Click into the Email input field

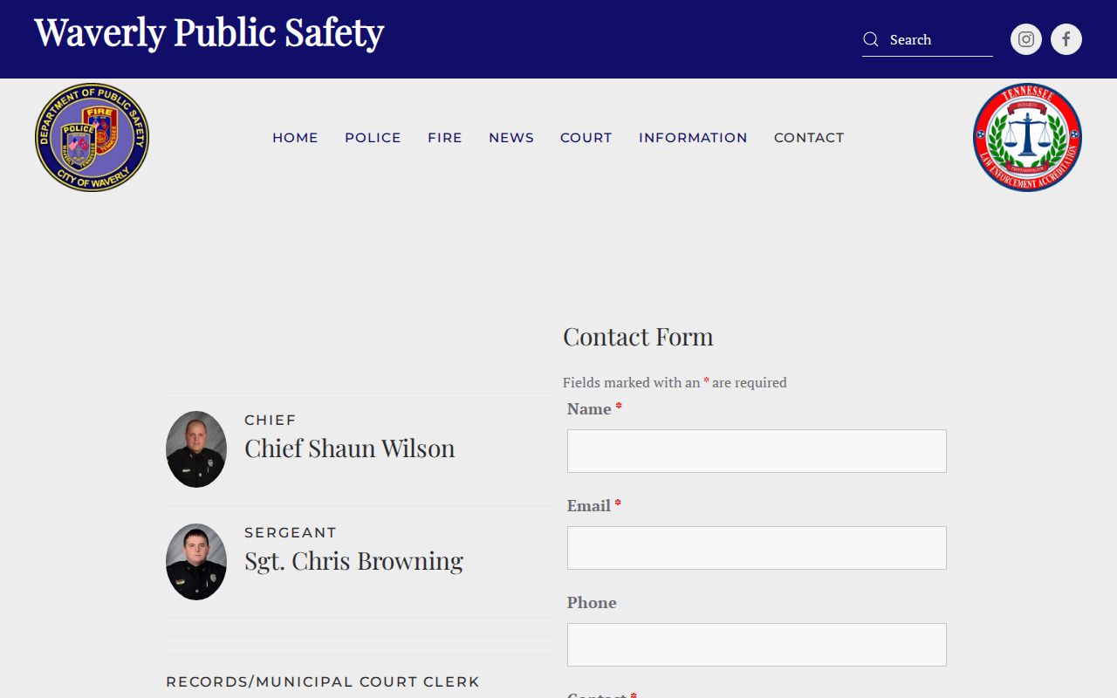(x=757, y=548)
